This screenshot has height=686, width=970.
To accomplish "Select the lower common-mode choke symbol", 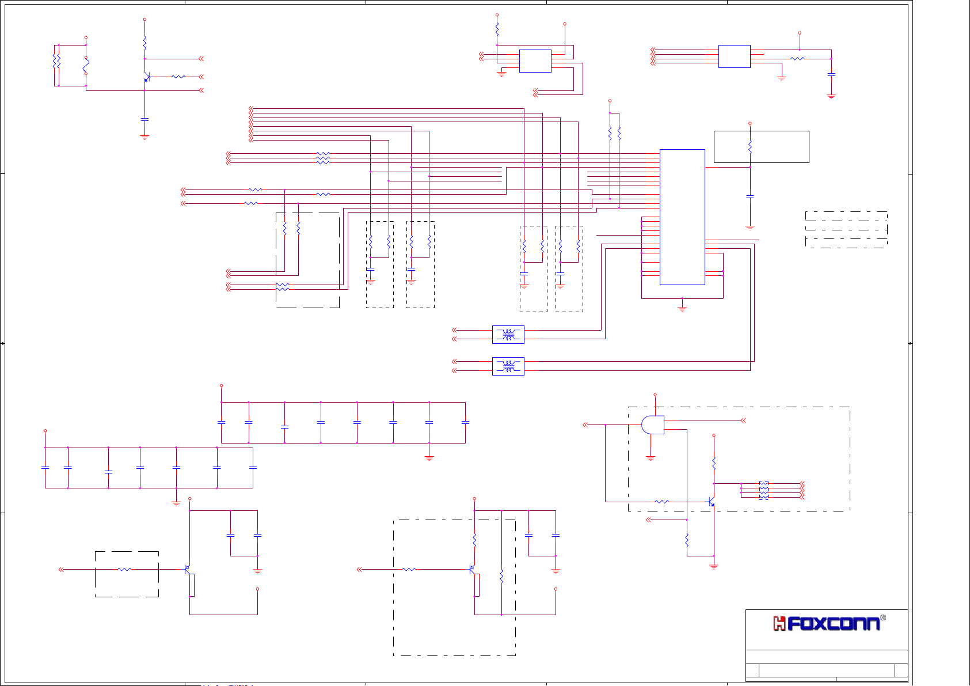I will [x=508, y=366].
